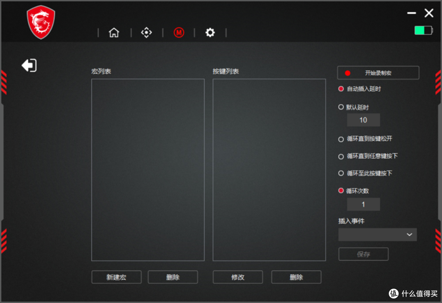Select the red Macro (M) tab icon
Screen dimensions: 442x303
(x=179, y=33)
